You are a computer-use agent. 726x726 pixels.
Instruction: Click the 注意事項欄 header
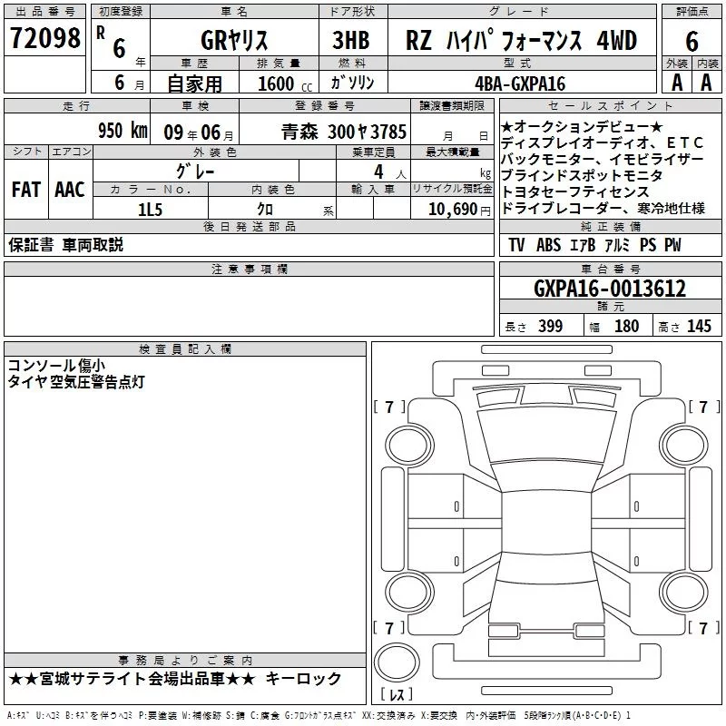(249, 269)
